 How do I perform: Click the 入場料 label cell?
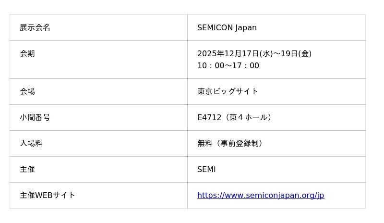(x=31, y=143)
